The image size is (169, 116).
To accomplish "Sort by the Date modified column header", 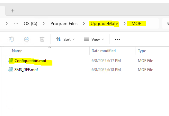I will click(103, 51).
